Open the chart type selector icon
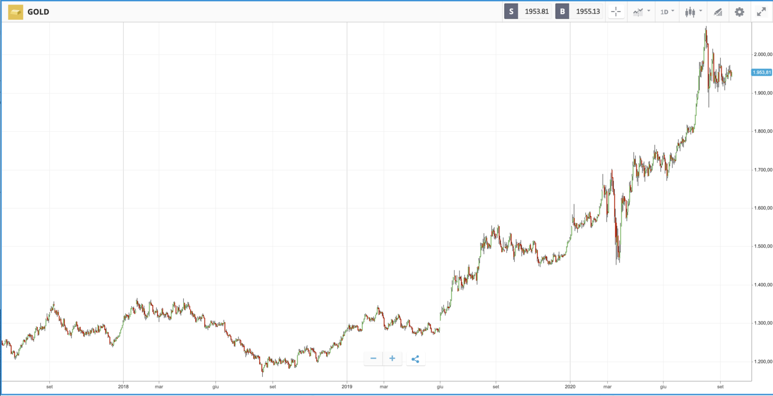The image size is (773, 396). (638, 12)
